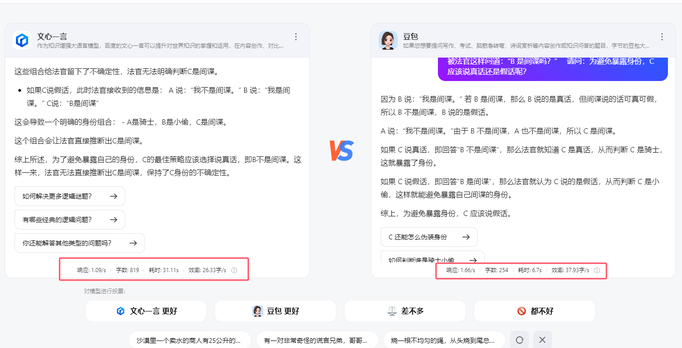This screenshot has width=682, height=348.
Task: Click the purple user question bubble in 豆包
Action: 553,69
